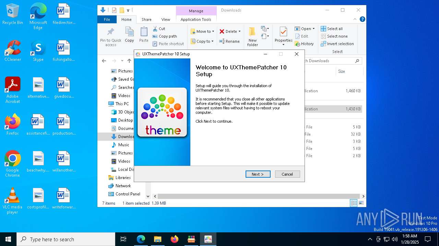Click Invert selection
This screenshot has width=439, height=246.
pyautogui.click(x=337, y=44)
